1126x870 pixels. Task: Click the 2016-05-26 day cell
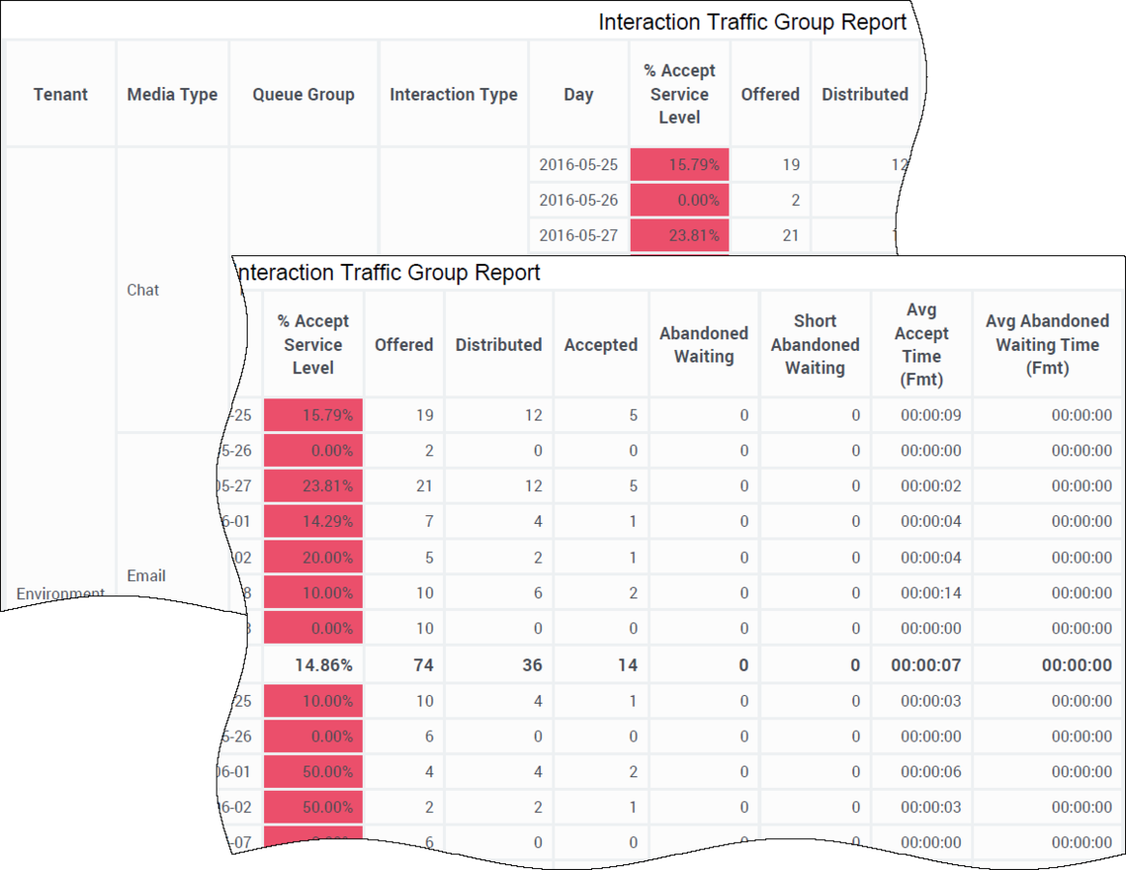point(578,199)
